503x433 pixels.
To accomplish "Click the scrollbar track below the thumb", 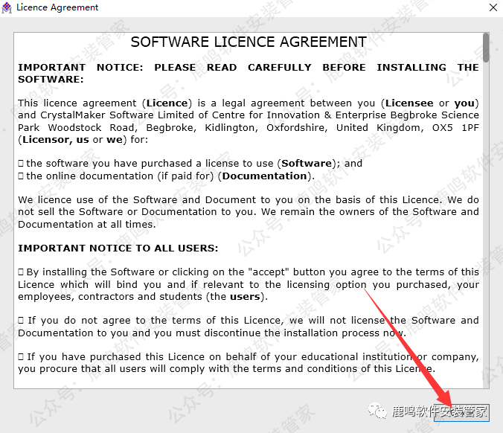I will (x=486, y=223).
